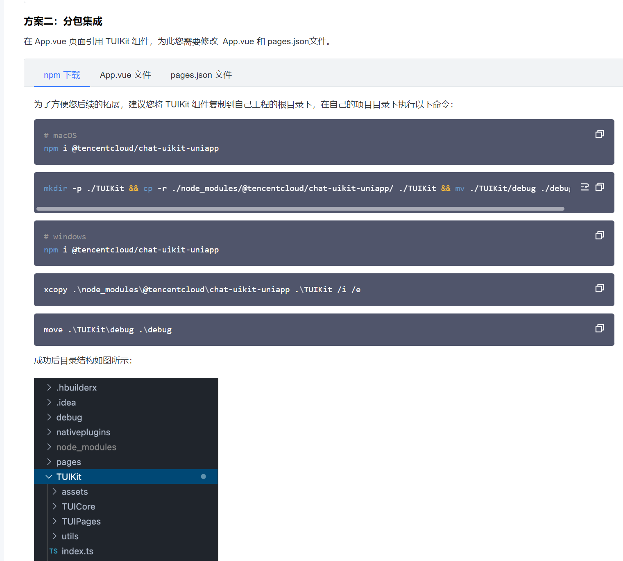Click the TypeScript icon beside index.ts
Screen dimensions: 623x561
(x=54, y=551)
